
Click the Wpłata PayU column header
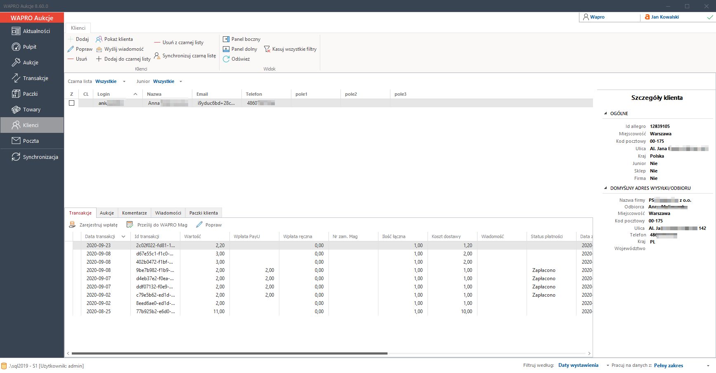[x=254, y=236]
